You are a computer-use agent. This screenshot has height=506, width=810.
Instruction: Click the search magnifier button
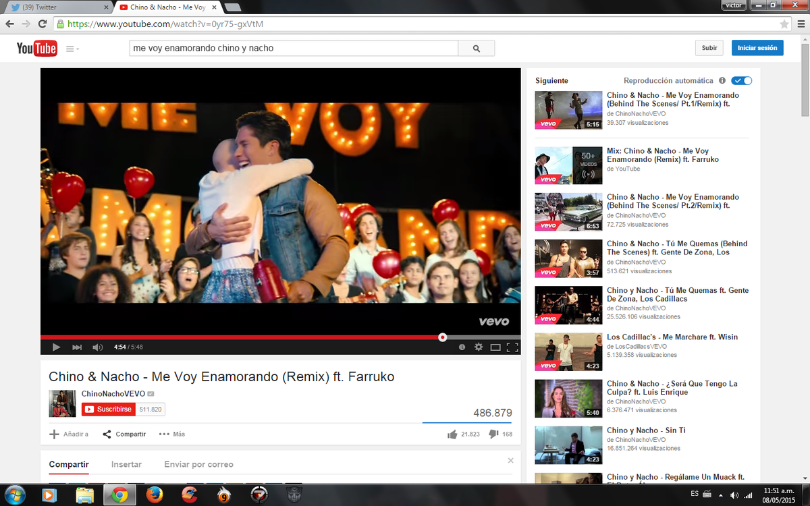point(477,49)
